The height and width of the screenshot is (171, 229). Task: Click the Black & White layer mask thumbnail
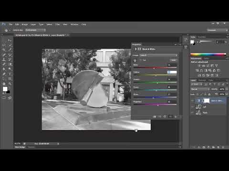[x=207, y=101]
